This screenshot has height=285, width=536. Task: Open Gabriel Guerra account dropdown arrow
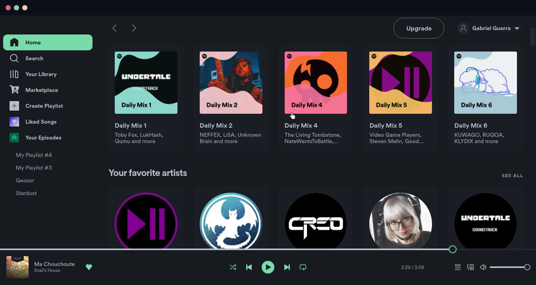(x=517, y=29)
